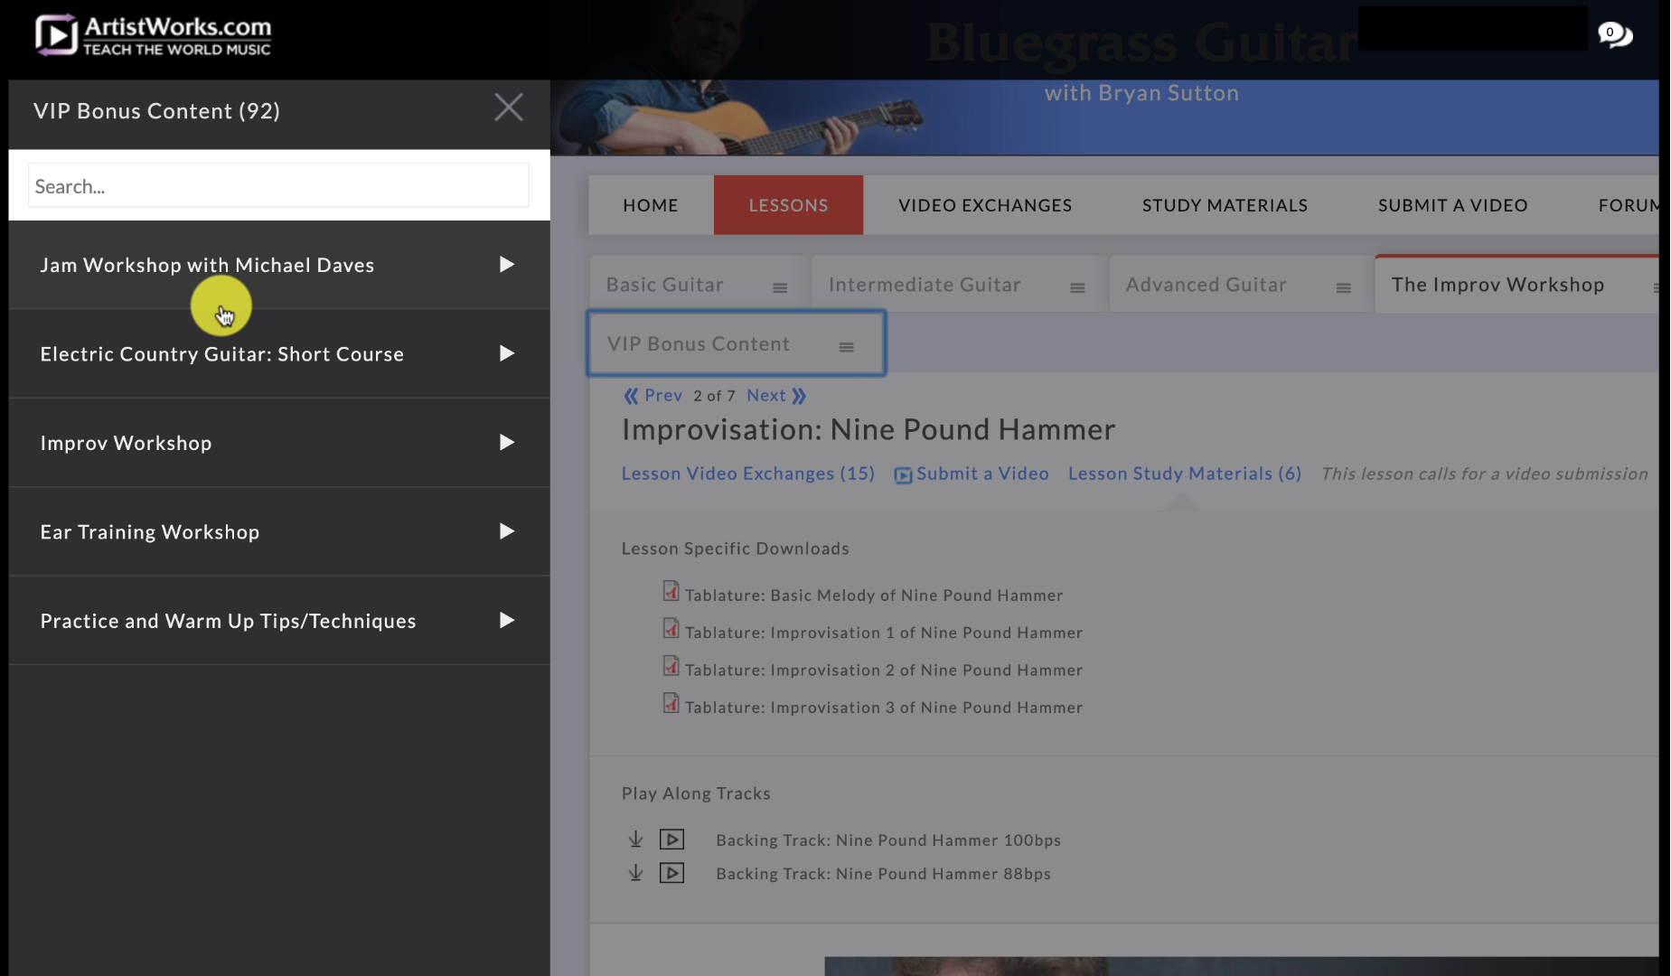
Task: Open the STUDY MATERIALS tab
Action: (1225, 205)
